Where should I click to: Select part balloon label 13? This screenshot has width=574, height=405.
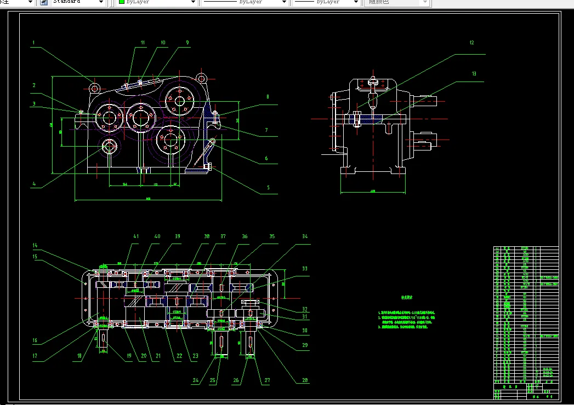point(474,73)
